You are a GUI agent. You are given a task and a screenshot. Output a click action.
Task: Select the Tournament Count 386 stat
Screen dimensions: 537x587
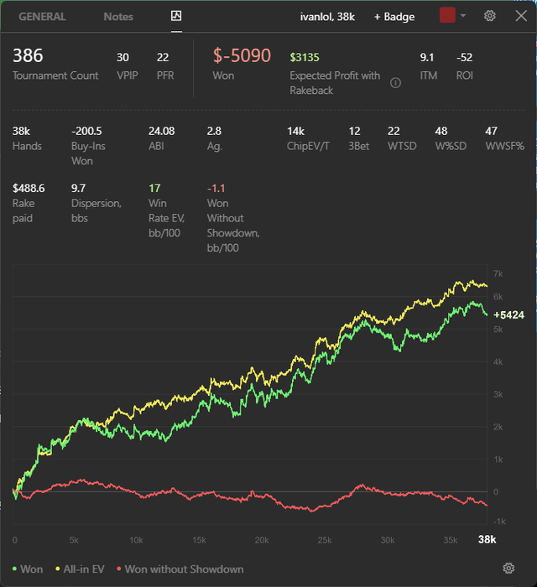pos(55,64)
